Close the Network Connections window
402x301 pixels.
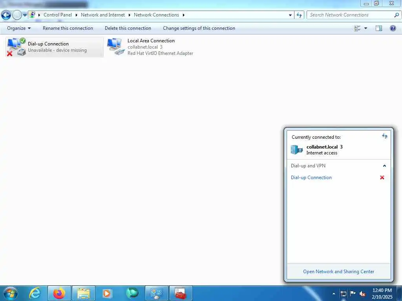tap(392, 3)
